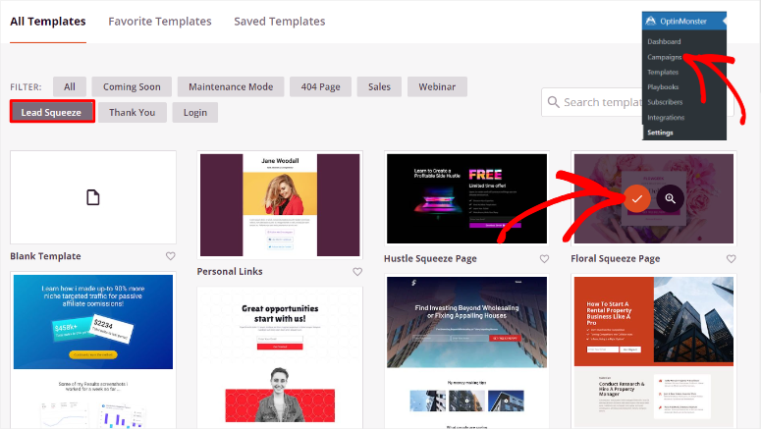Filter by Thank You templates
Screen dimensions: 761x429
pos(132,113)
